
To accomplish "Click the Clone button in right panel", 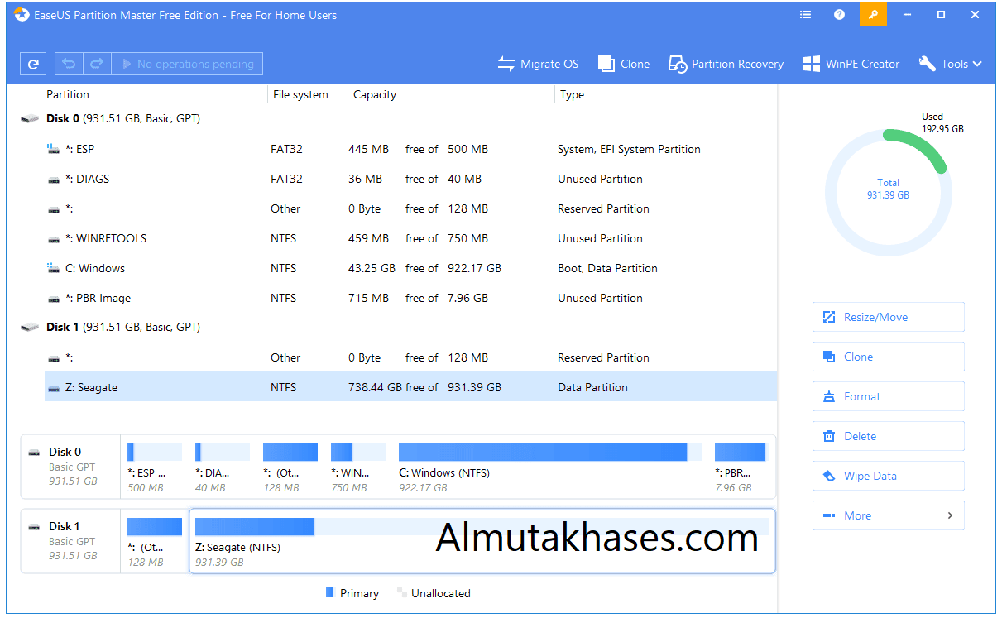I will tap(888, 357).
